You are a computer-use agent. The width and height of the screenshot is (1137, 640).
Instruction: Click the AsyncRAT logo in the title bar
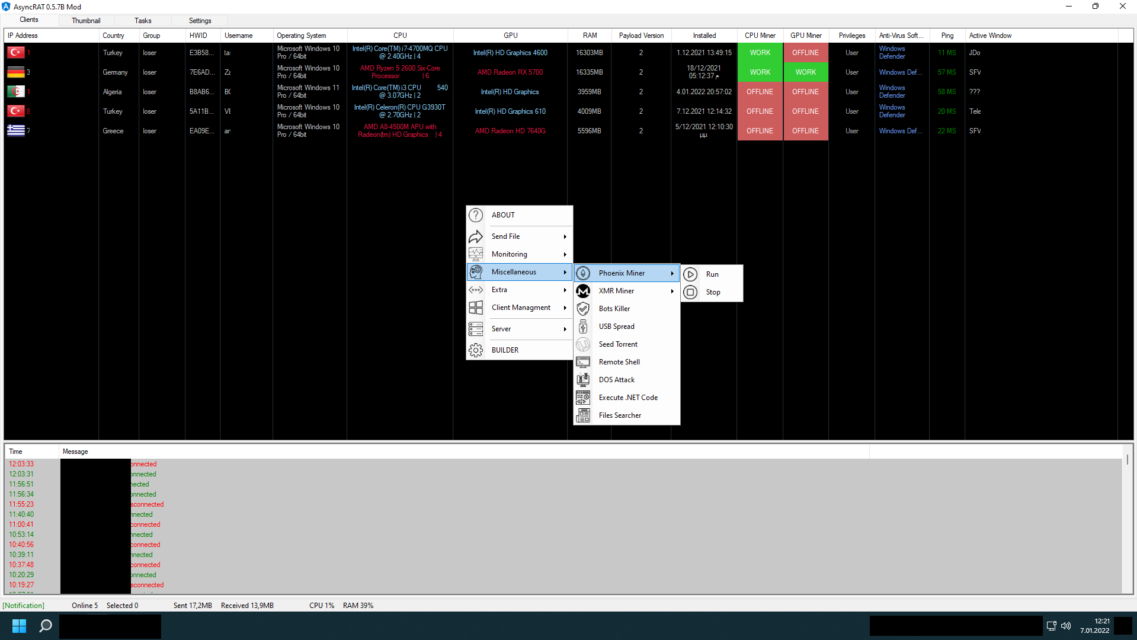pos(6,7)
